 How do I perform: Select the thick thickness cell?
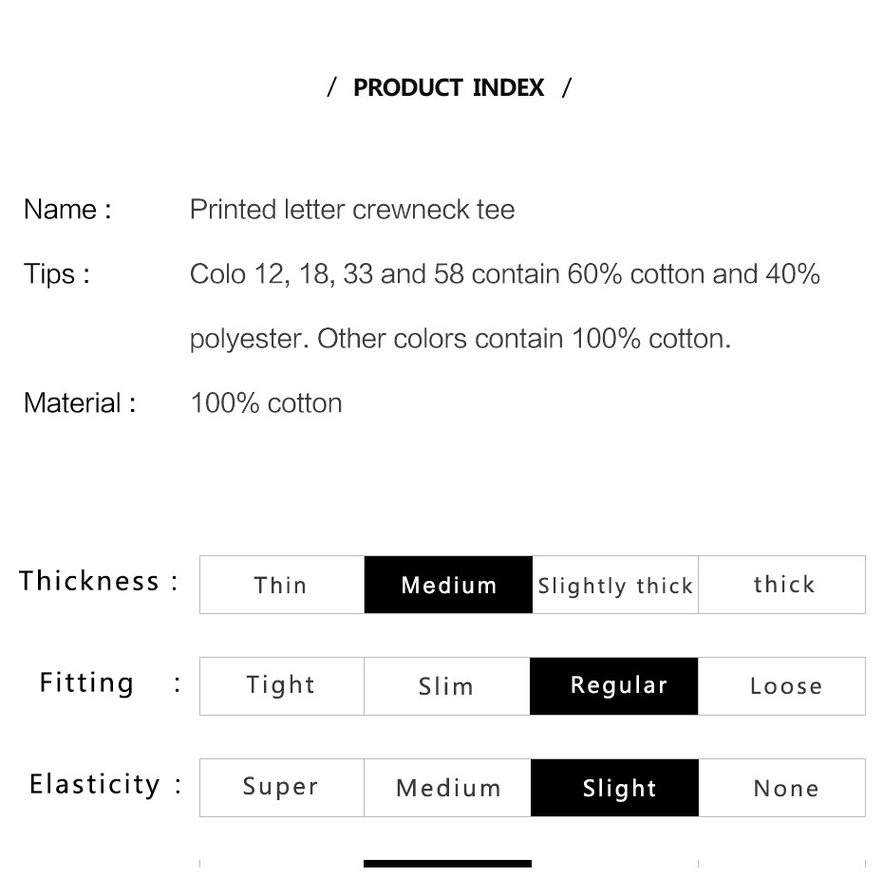781,585
